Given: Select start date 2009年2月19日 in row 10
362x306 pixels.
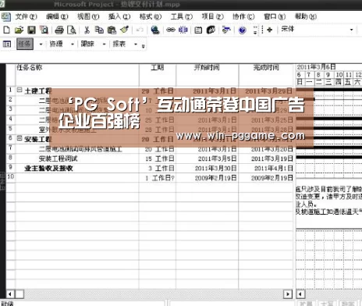Looking at the screenshot, I should click(207, 178).
